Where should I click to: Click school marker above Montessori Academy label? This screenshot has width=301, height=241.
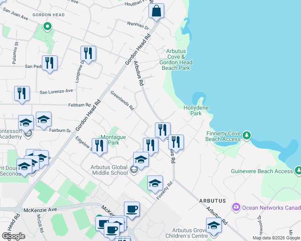(x=26, y=123)
